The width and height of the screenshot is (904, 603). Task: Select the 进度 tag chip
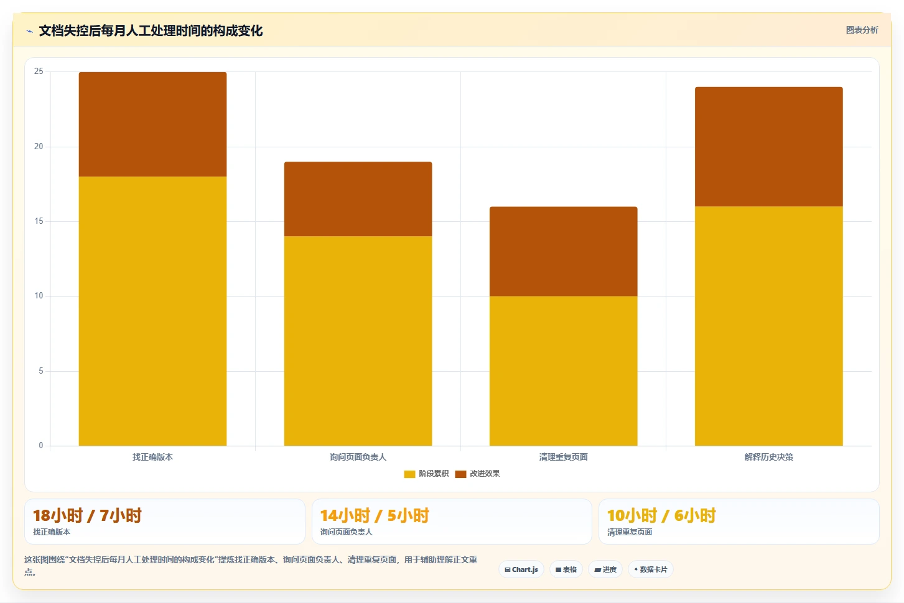click(605, 569)
